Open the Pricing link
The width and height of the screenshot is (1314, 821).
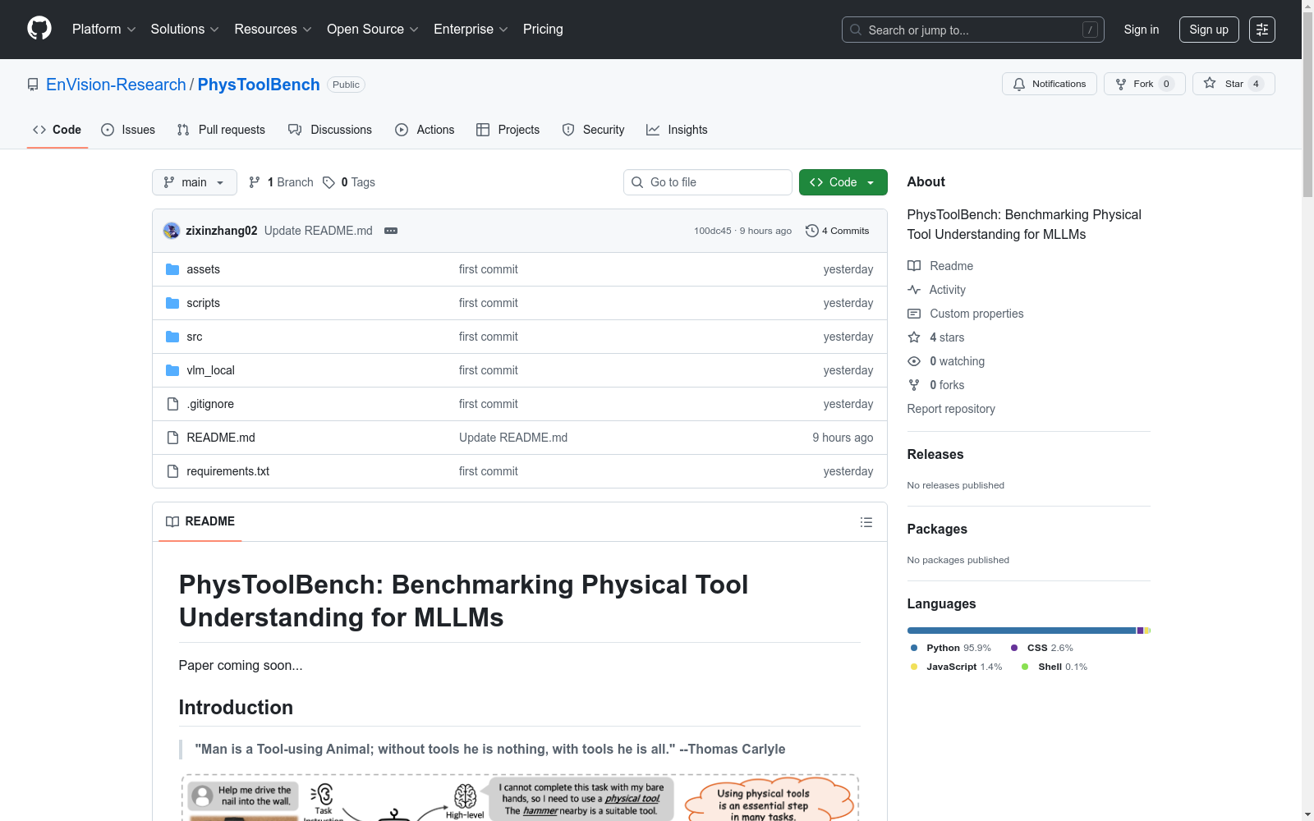543,30
